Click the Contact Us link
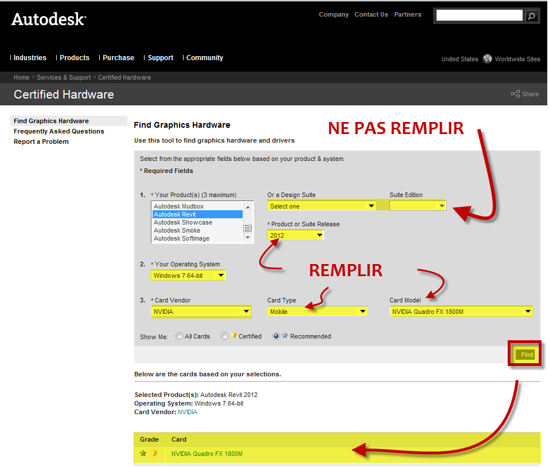The image size is (549, 468). tap(371, 14)
